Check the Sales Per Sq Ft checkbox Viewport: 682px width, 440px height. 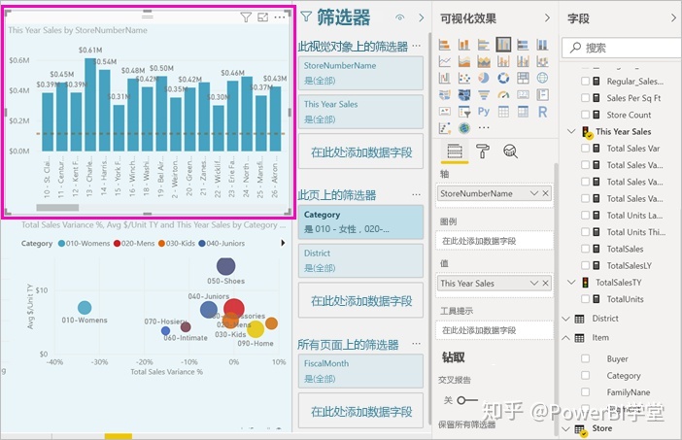click(x=586, y=98)
